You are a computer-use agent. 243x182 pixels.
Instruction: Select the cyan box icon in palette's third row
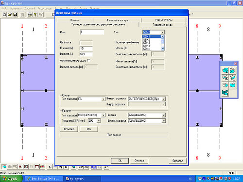point(232,85)
